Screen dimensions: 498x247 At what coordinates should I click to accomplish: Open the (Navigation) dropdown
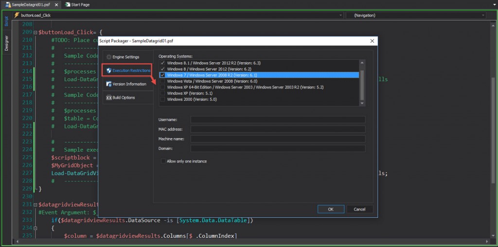[x=483, y=15]
